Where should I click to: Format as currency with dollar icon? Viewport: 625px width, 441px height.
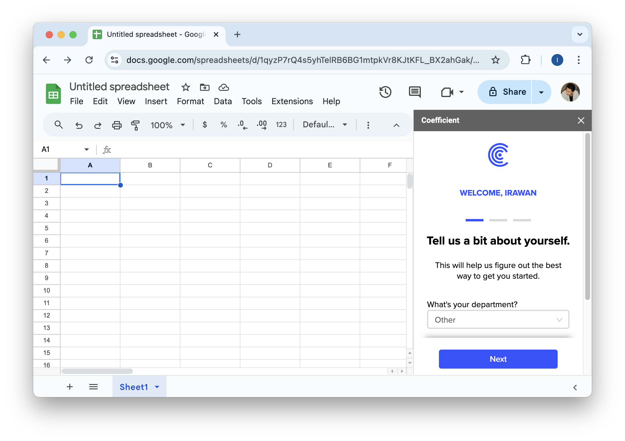(204, 125)
